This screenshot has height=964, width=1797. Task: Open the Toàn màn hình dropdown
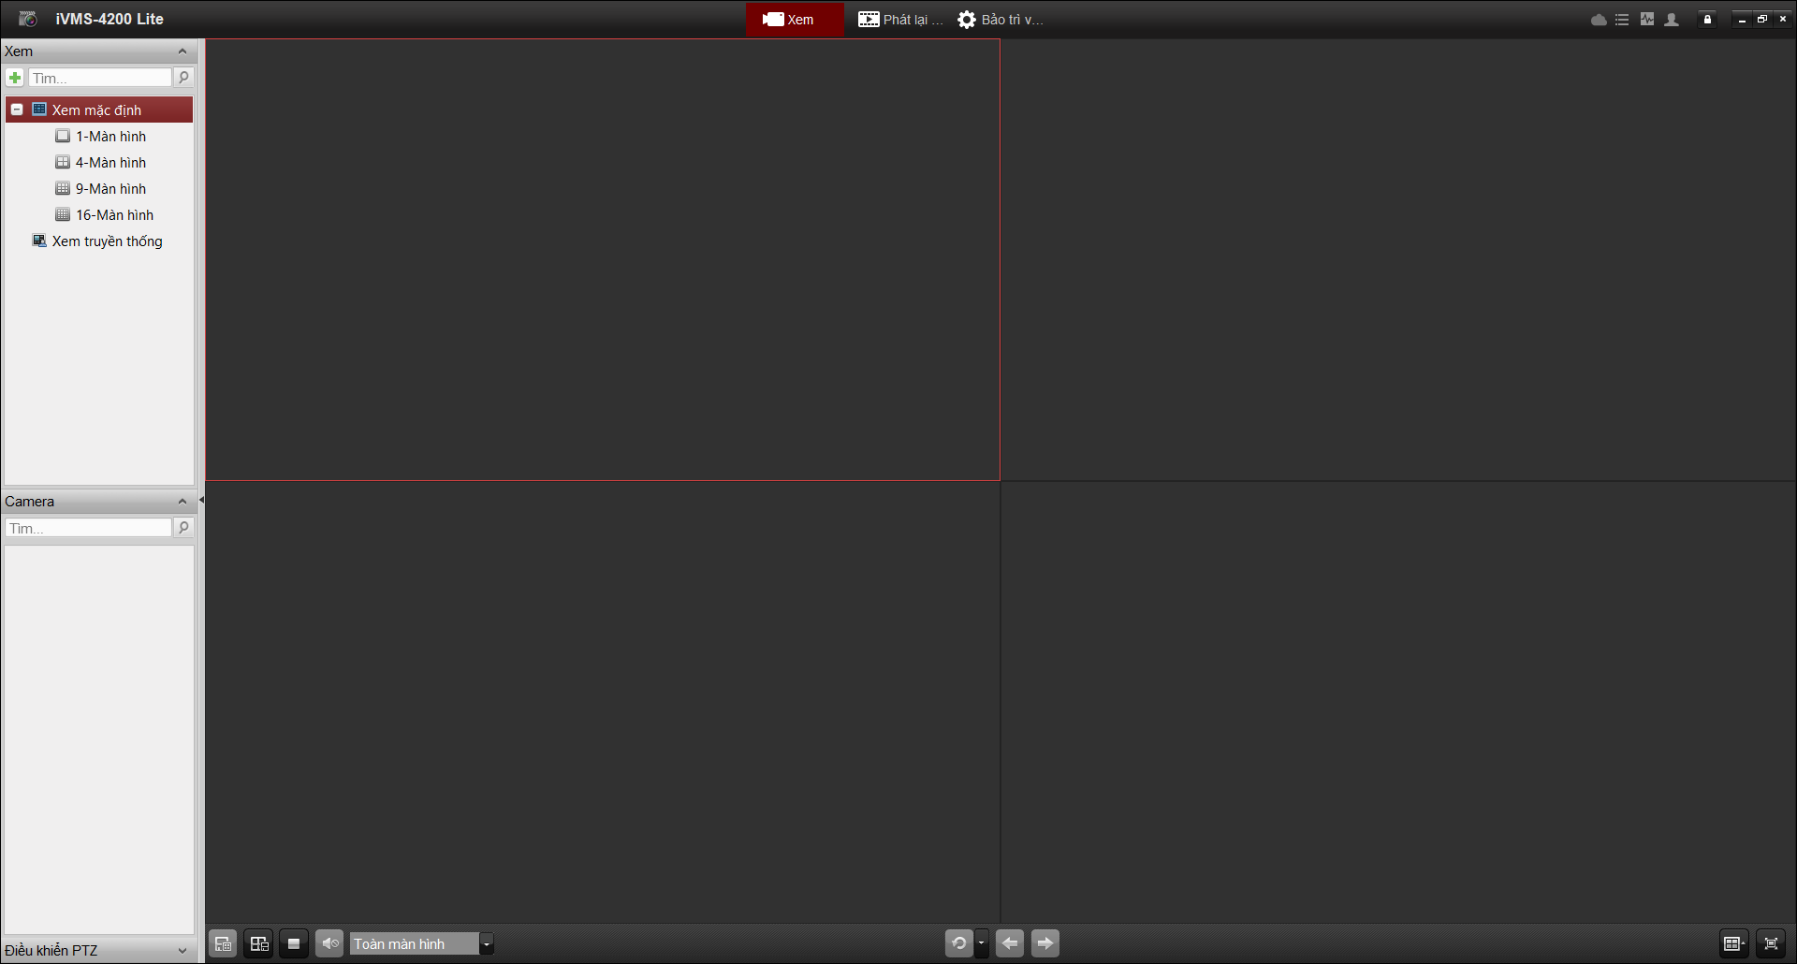click(486, 943)
